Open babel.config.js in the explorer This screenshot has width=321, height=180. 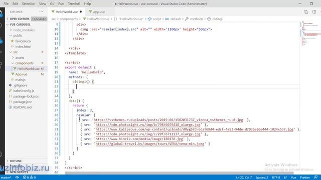[24, 91]
